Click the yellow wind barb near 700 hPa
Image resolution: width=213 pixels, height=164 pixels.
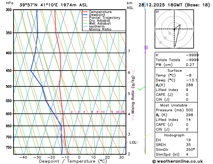click(x=147, y=136)
